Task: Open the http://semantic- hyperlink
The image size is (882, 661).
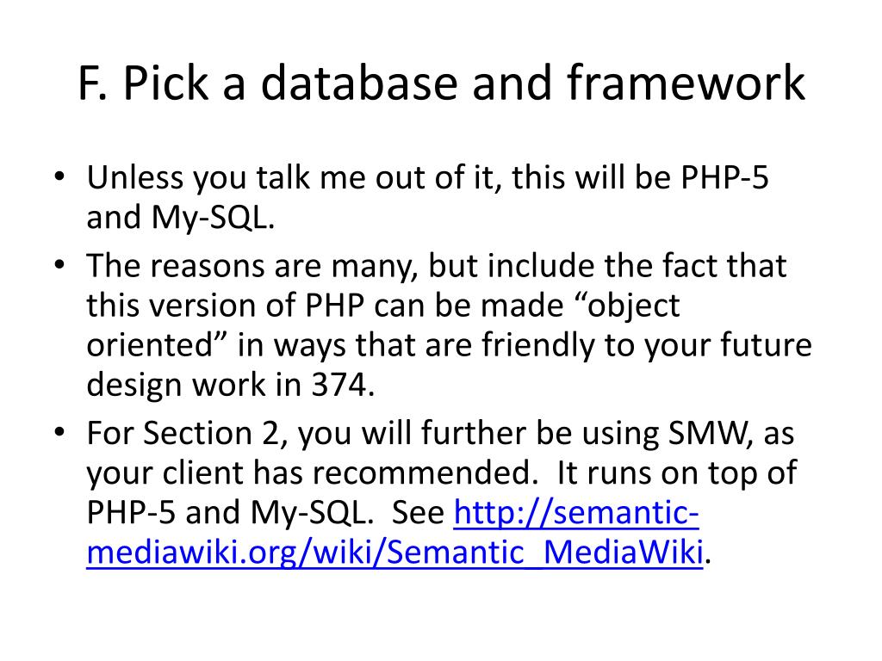Action: coord(575,513)
